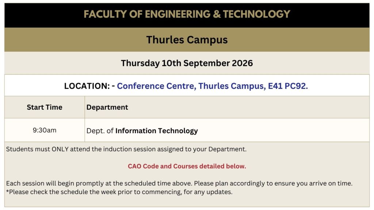This screenshot has height=210, width=374.
Task: Click the year 2026 in the date row
Action: pos(243,63)
